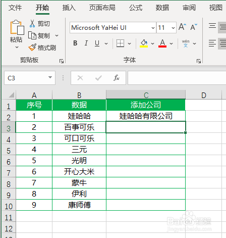Apply red font color
This screenshot has height=238, width=226.
pyautogui.click(x=162, y=43)
